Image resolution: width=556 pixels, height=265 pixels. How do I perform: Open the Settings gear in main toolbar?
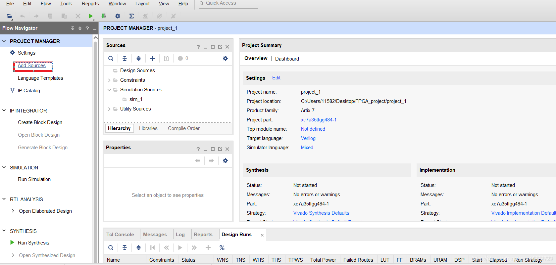pyautogui.click(x=118, y=16)
